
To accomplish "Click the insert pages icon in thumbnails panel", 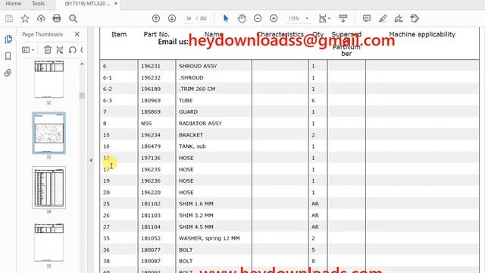I will (60, 50).
